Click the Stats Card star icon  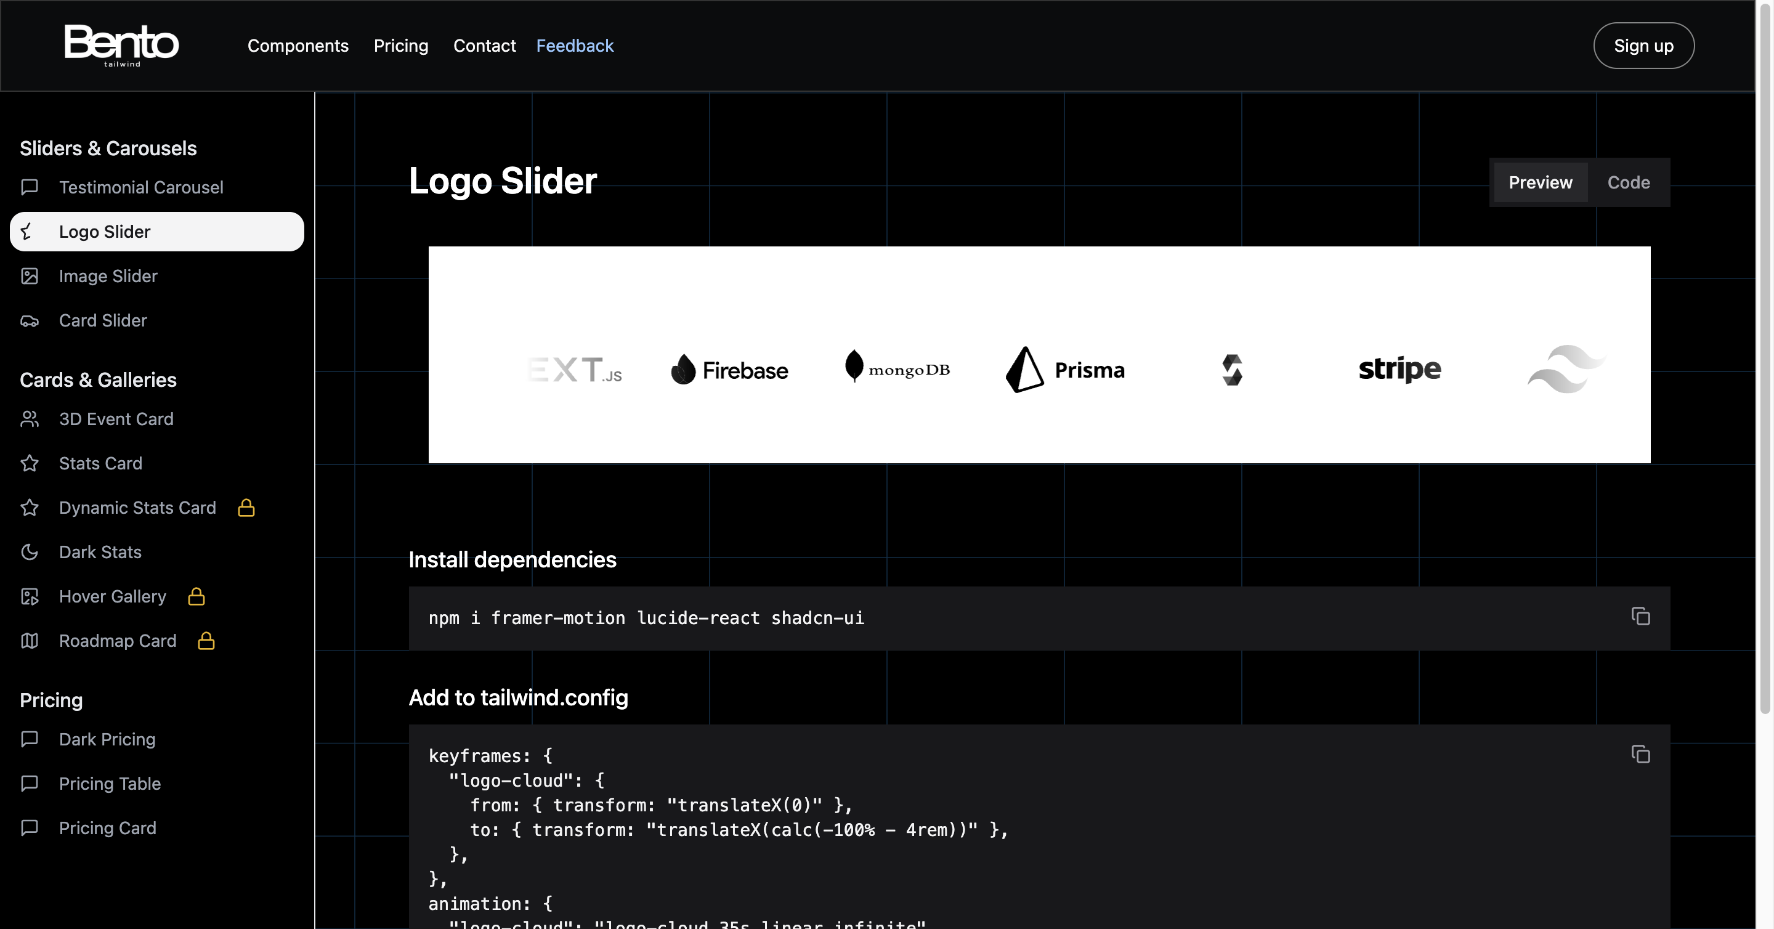30,463
